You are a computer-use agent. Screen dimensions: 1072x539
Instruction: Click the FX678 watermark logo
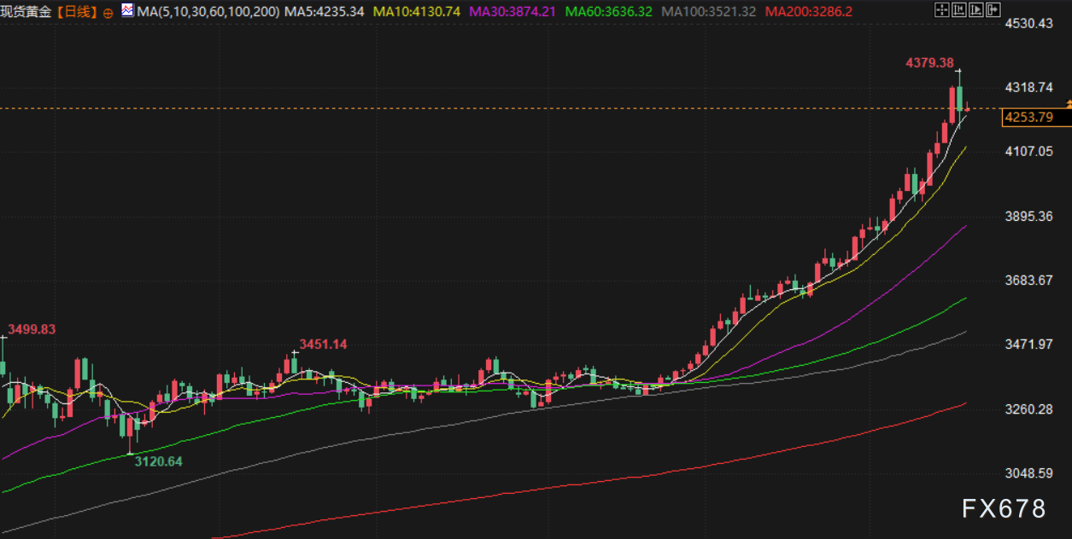point(1004,509)
